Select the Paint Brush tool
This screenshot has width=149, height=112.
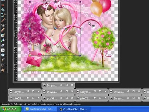click(3, 20)
